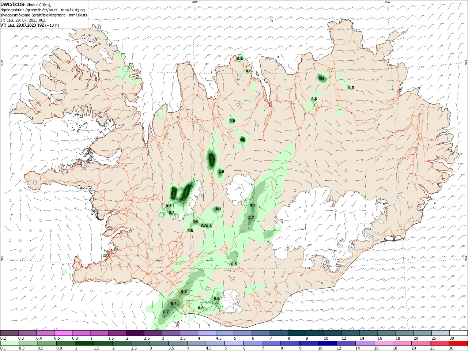
Task: Select the 0.8 rain value on the map
Action: tap(190, 230)
